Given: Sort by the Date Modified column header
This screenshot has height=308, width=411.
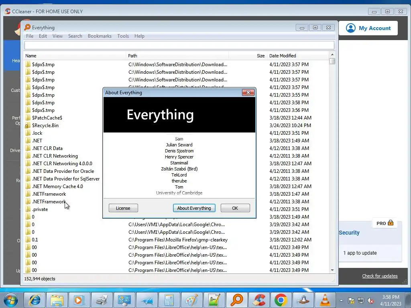Looking at the screenshot, I should (x=298, y=56).
